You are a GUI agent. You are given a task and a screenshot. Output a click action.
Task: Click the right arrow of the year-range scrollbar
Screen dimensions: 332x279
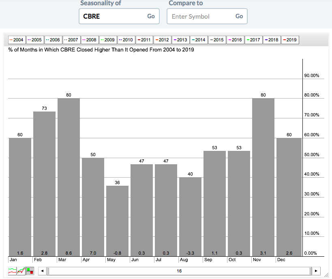(316, 271)
